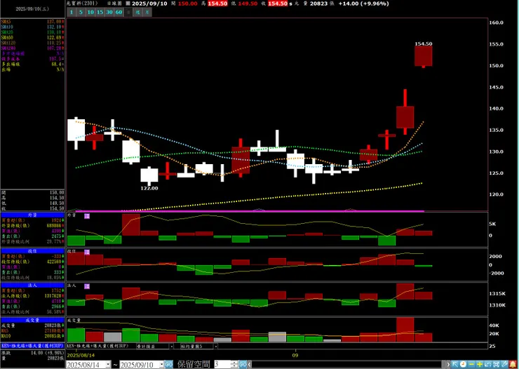Click the latest red candlestick at 154.50

(x=424, y=56)
